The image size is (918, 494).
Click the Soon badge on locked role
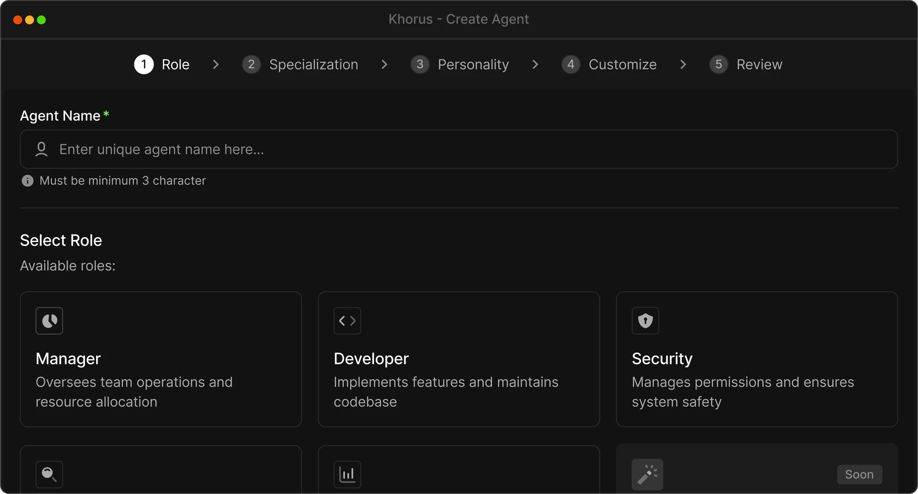(x=859, y=474)
